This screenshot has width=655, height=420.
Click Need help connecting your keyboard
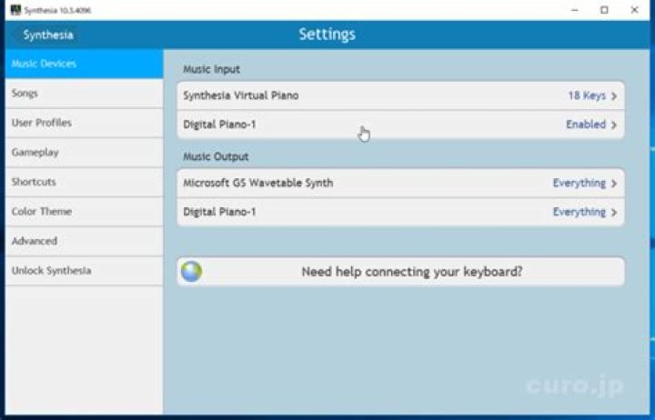point(411,272)
